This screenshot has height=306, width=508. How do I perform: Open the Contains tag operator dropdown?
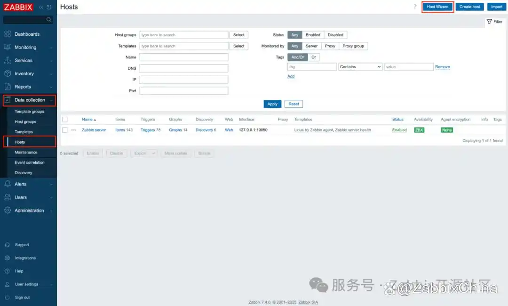360,67
